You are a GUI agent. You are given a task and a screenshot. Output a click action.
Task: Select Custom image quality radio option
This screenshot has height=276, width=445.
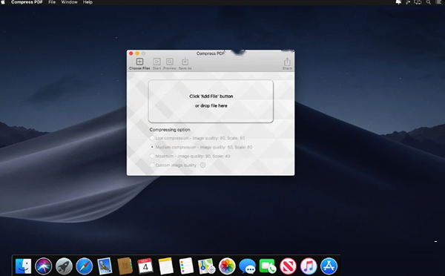click(x=152, y=165)
